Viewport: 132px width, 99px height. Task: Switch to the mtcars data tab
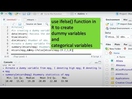tap(31, 20)
